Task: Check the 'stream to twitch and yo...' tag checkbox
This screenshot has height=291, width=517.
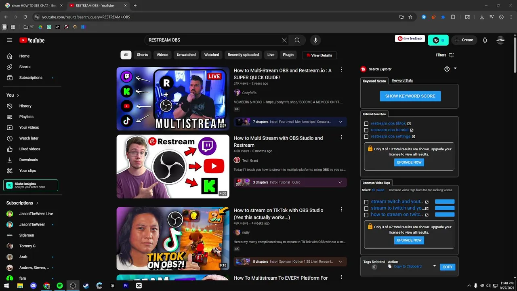Action: click(x=366, y=209)
